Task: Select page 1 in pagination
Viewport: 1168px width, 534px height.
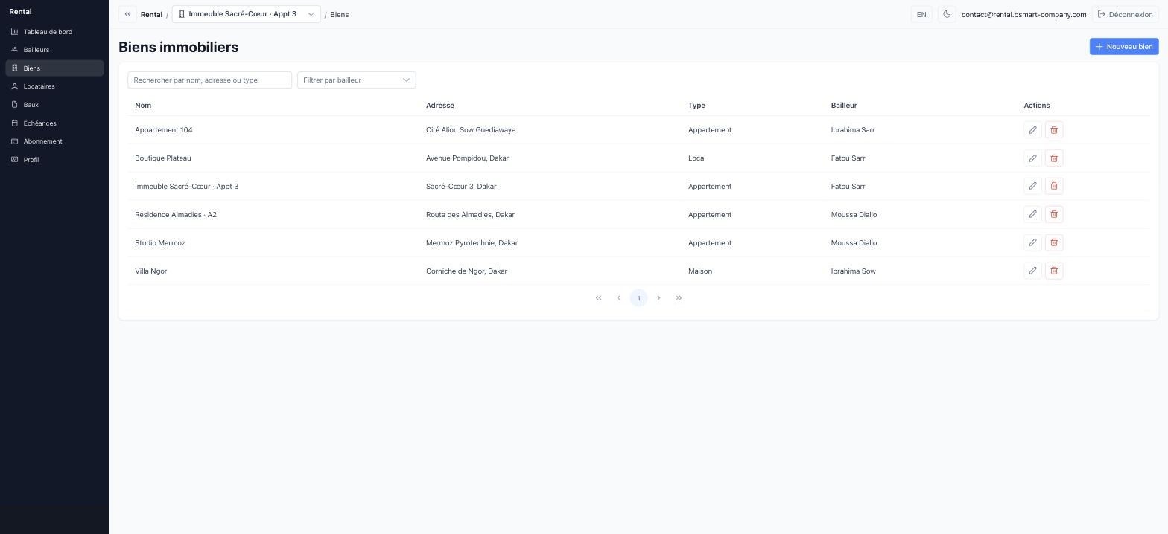Action: point(638,298)
